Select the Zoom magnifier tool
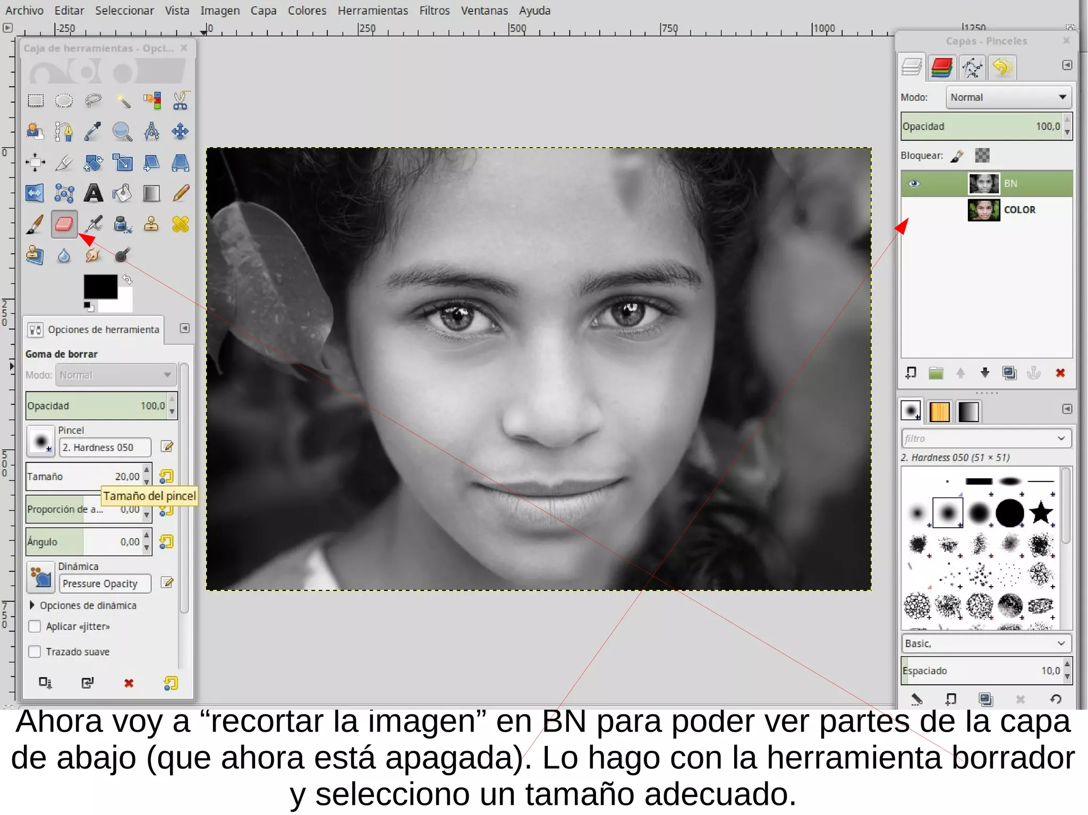Viewport: 1088px width, 815px height. point(123,131)
